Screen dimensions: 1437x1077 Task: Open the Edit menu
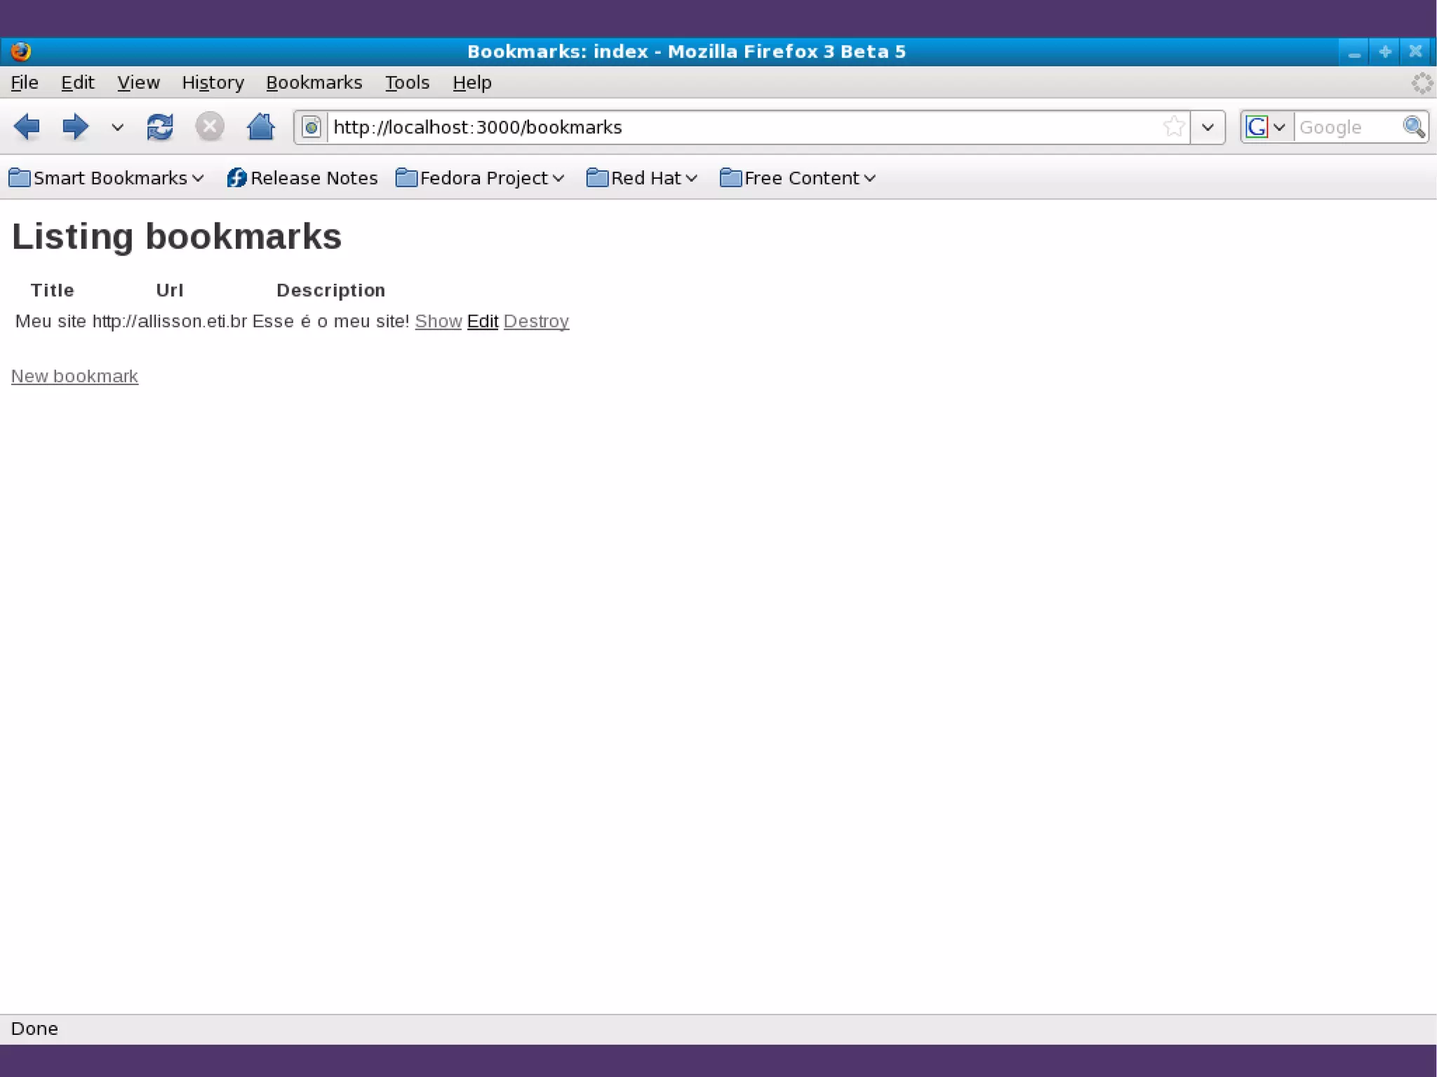[77, 83]
